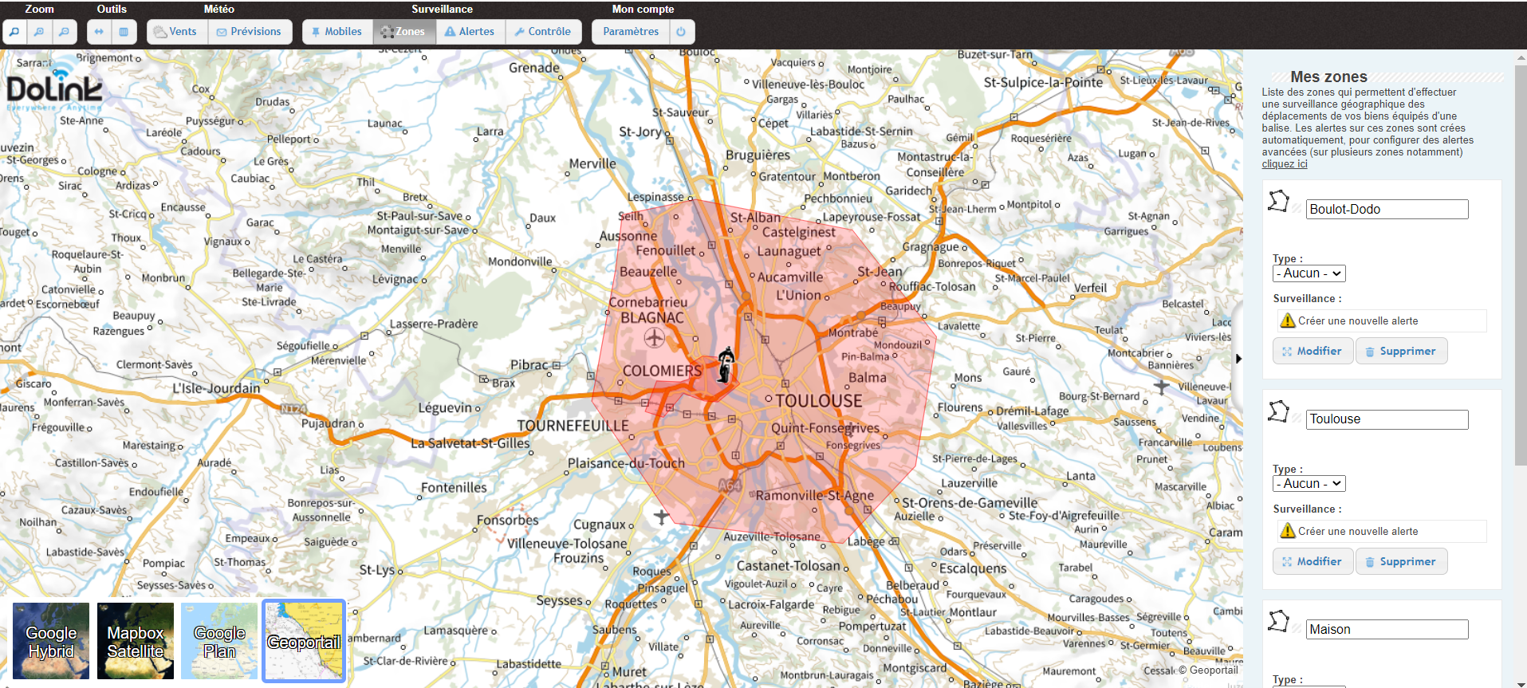Open the Mobiles tab
This screenshot has height=688, width=1527.
pos(336,32)
